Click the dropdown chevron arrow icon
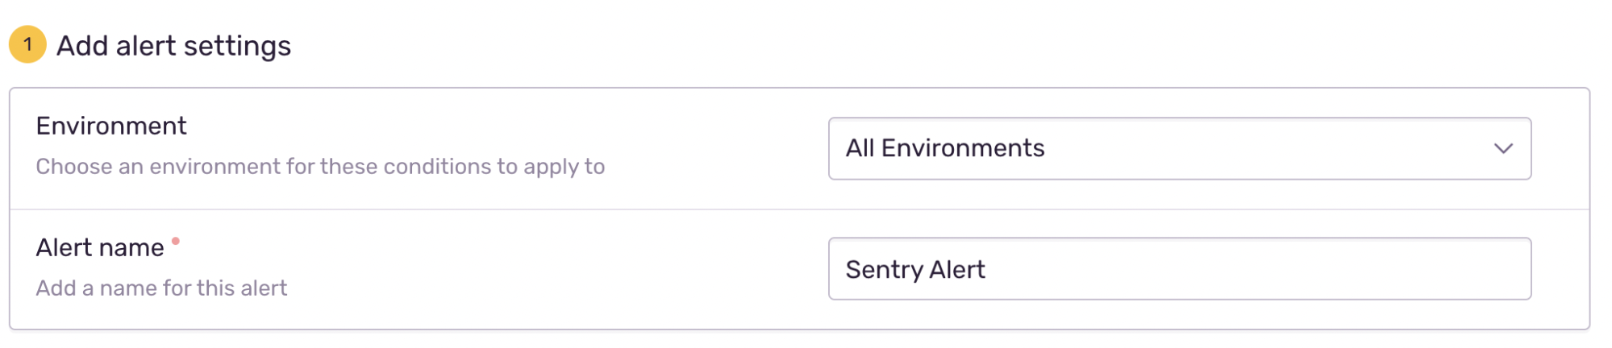The width and height of the screenshot is (1612, 348). point(1502,149)
